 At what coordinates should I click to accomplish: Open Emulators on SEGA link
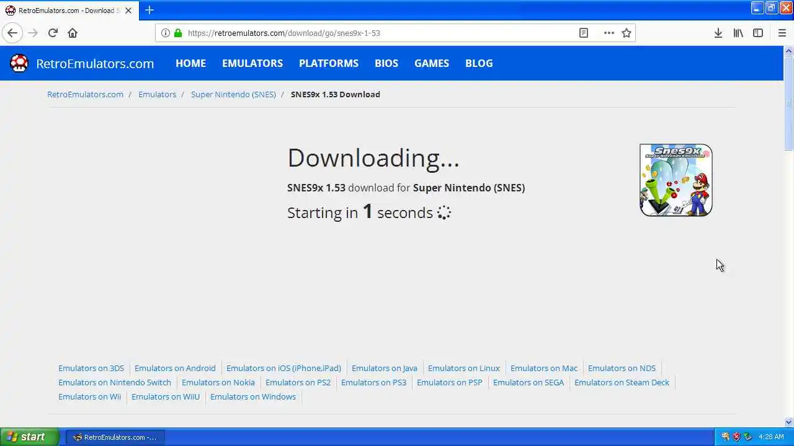click(x=529, y=382)
